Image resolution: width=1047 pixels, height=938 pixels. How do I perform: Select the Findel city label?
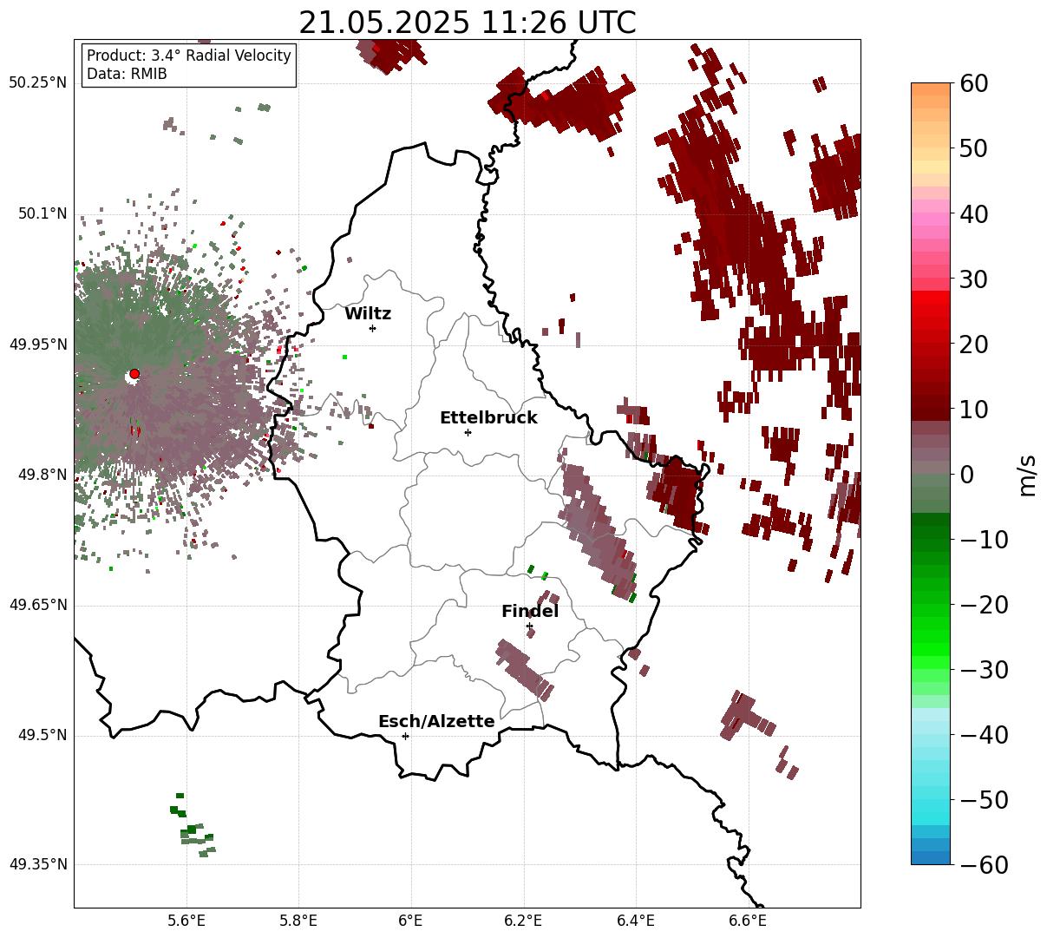pyautogui.click(x=530, y=612)
